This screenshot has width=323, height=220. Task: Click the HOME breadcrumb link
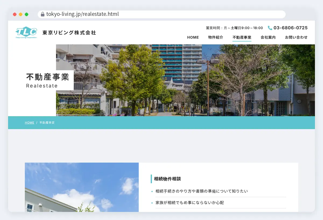click(30, 123)
